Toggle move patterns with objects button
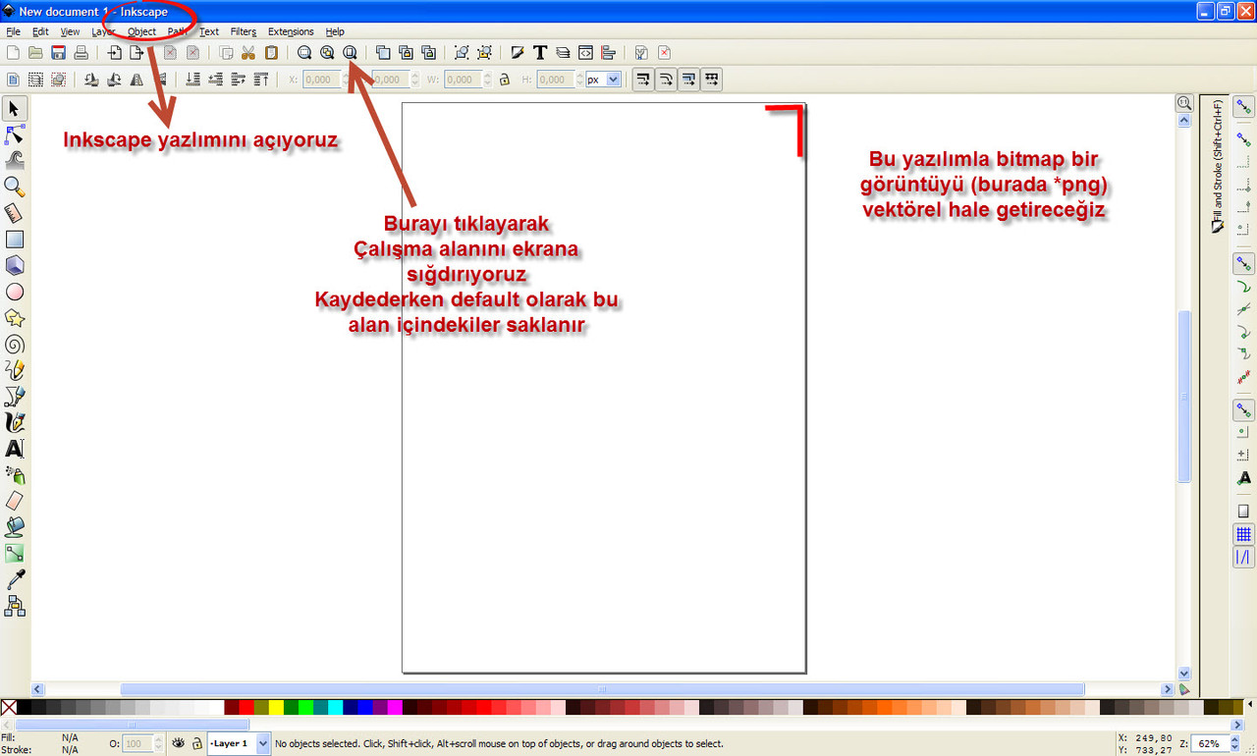This screenshot has height=756, width=1257. [711, 80]
